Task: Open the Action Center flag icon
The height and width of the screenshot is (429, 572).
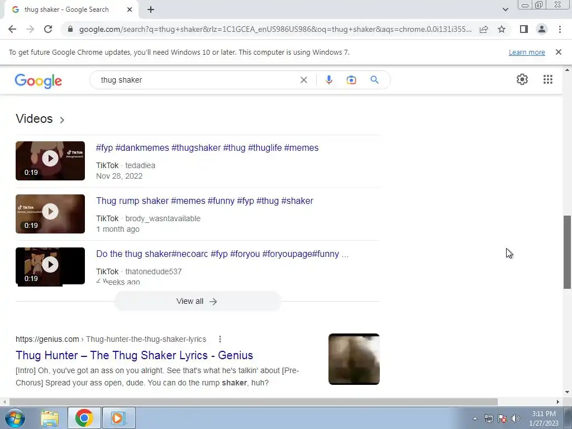Action: (502, 418)
